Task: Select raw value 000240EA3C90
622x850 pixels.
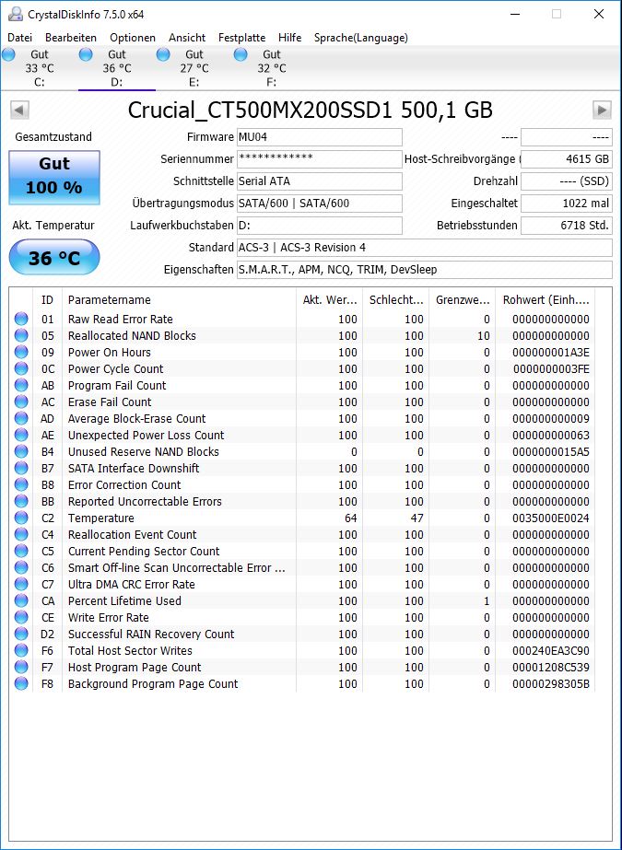Action: pos(550,650)
